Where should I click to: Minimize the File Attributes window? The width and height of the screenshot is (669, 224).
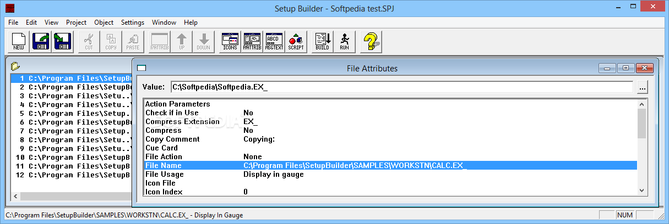tap(608, 68)
